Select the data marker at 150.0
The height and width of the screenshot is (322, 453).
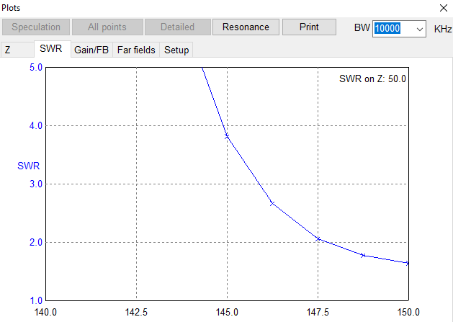pyautogui.click(x=408, y=263)
